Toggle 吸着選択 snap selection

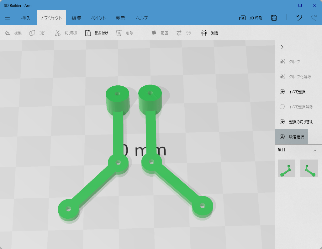click(x=292, y=137)
